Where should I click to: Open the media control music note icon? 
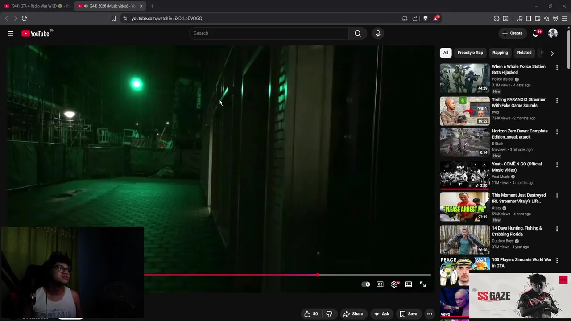(x=520, y=18)
